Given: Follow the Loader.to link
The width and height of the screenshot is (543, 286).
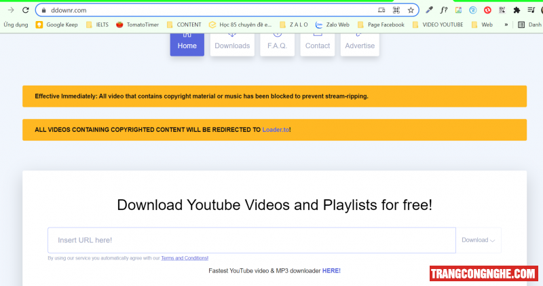Looking at the screenshot, I should (x=276, y=130).
